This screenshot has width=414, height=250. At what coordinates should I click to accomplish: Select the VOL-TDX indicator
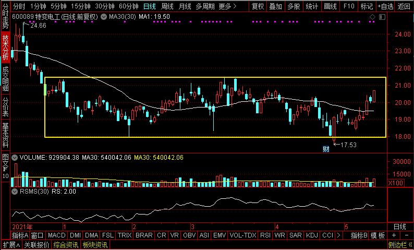pyautogui.click(x=243, y=235)
